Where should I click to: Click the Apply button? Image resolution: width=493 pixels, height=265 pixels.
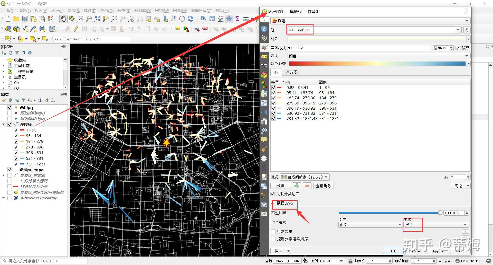pos(438,251)
